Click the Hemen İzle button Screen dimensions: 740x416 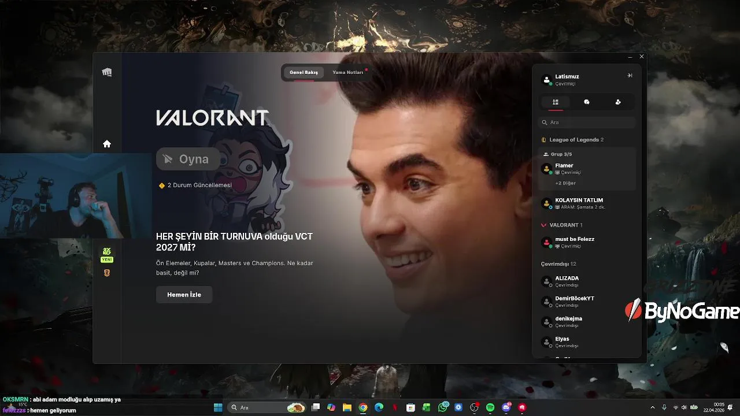(x=184, y=295)
